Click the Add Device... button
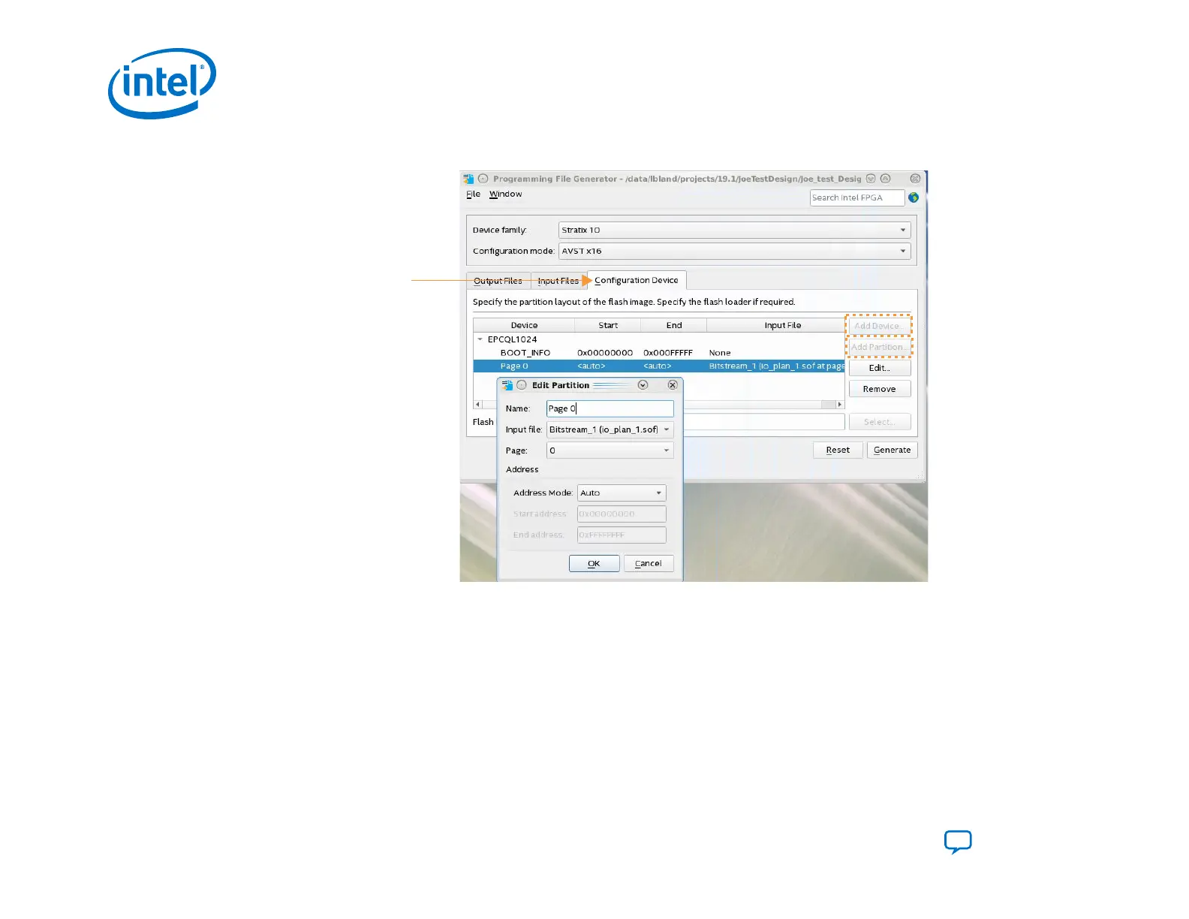The image size is (1189, 919). [x=879, y=326]
